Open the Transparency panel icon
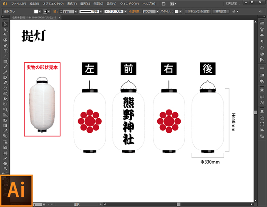267x207 pixels. pyautogui.click(x=262, y=81)
